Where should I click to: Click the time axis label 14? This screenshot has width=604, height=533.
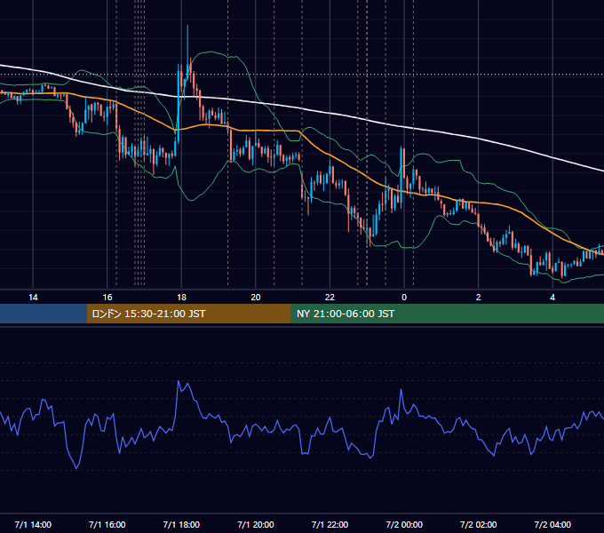(x=33, y=298)
